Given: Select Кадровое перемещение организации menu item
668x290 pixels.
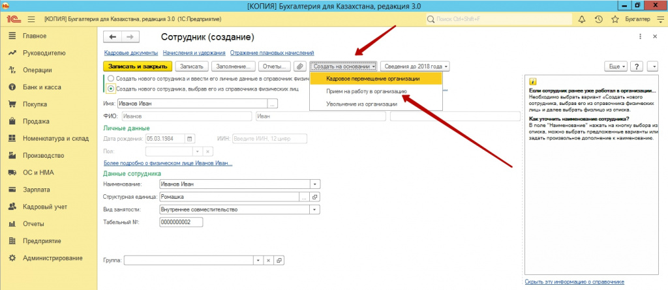Looking at the screenshot, I should 376,79.
